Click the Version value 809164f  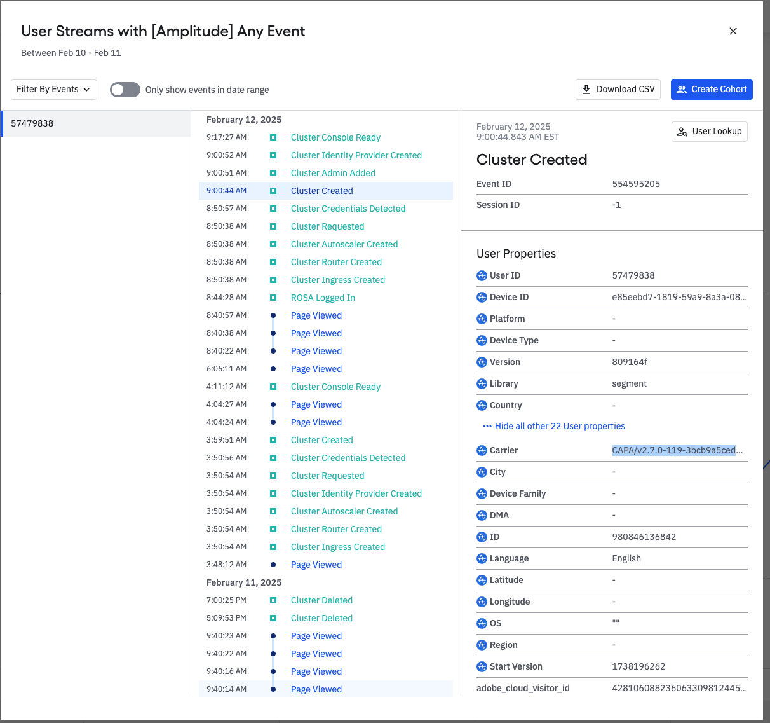630,362
